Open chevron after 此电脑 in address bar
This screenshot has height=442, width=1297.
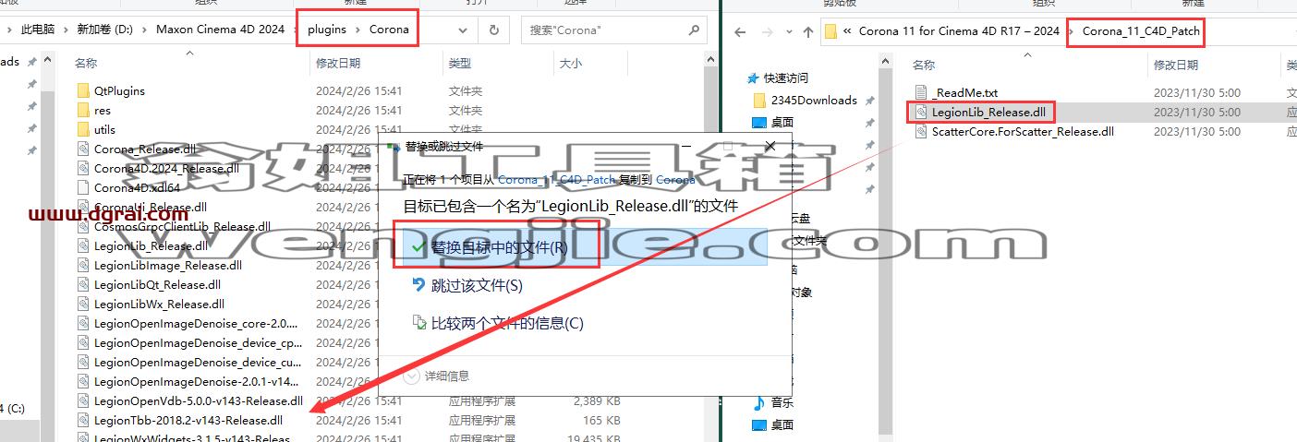coord(64,30)
